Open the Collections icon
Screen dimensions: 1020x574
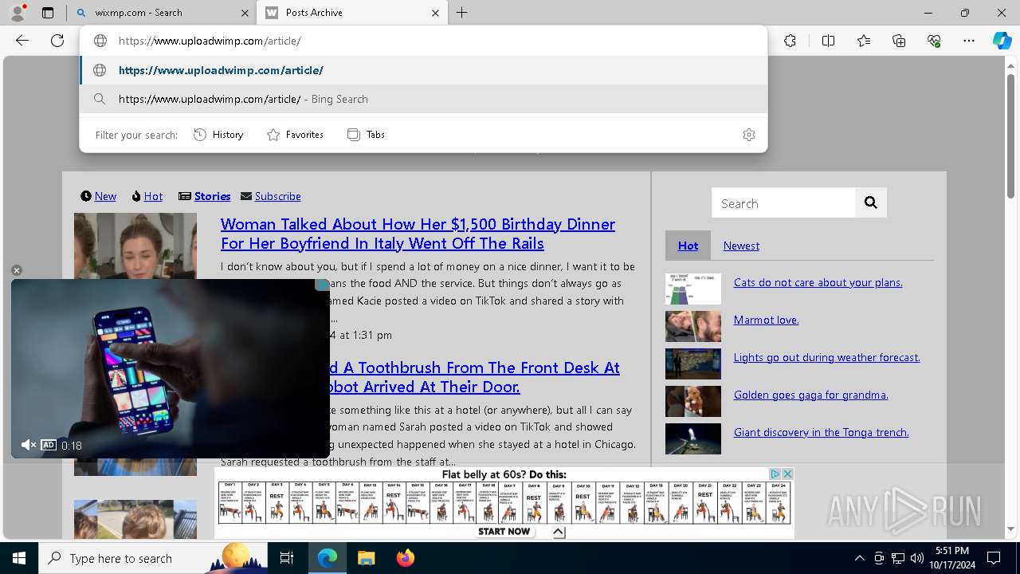pos(899,41)
